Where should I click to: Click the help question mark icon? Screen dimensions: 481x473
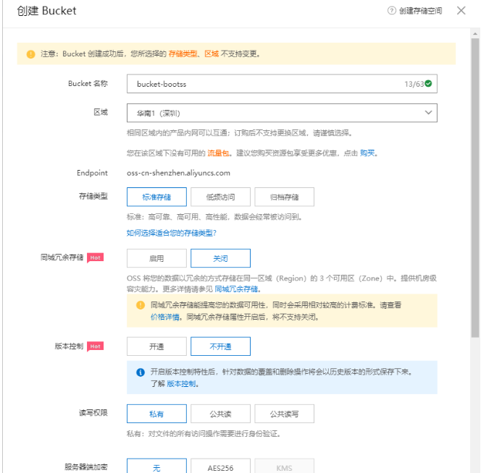tap(391, 11)
